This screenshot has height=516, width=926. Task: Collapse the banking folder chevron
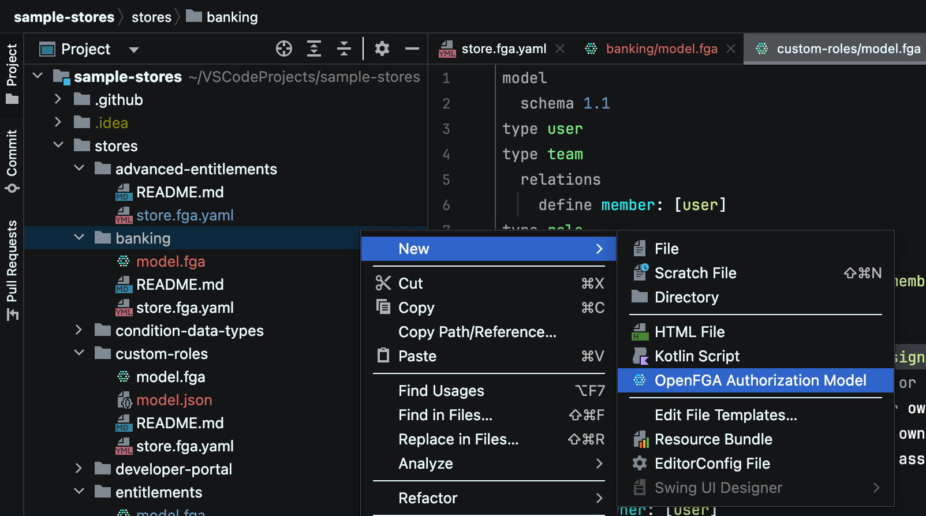point(79,237)
